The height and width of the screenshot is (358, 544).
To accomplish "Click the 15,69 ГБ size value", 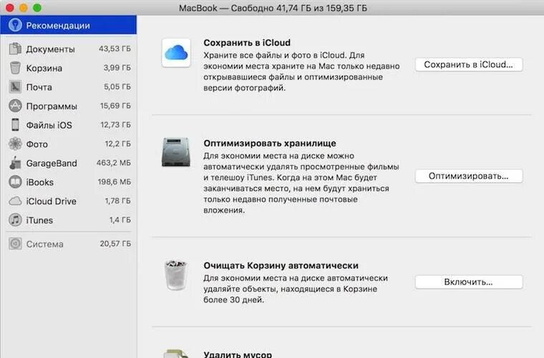I will [115, 106].
